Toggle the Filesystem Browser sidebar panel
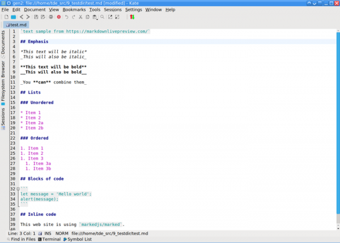The image size is (340, 243). (3, 84)
